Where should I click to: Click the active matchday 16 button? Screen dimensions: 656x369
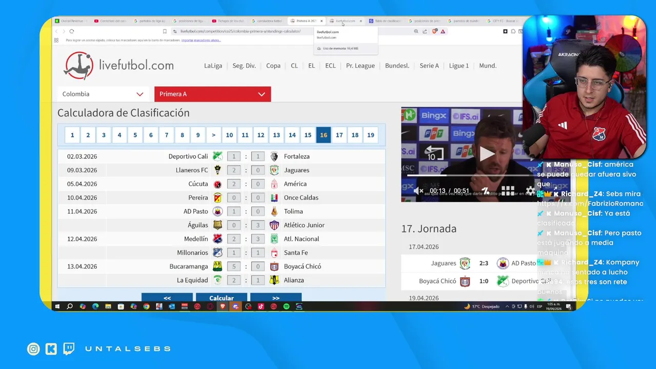(x=323, y=135)
